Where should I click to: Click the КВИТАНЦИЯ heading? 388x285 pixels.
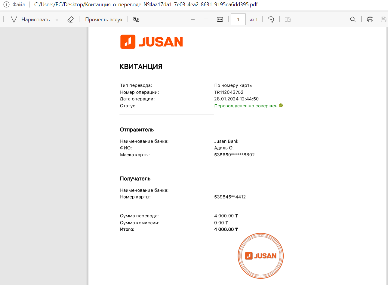tap(141, 67)
